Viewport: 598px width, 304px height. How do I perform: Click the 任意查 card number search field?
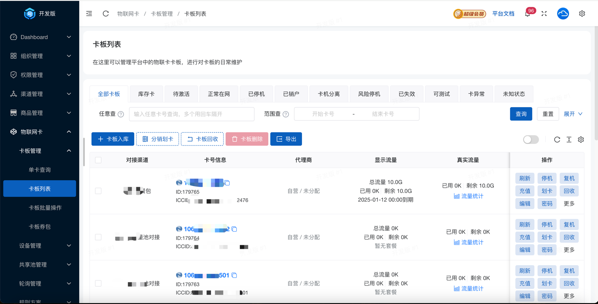pyautogui.click(x=192, y=114)
